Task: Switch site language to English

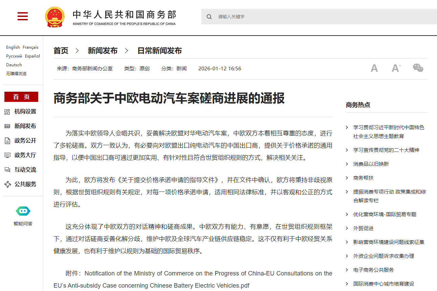Action: pyautogui.click(x=13, y=47)
